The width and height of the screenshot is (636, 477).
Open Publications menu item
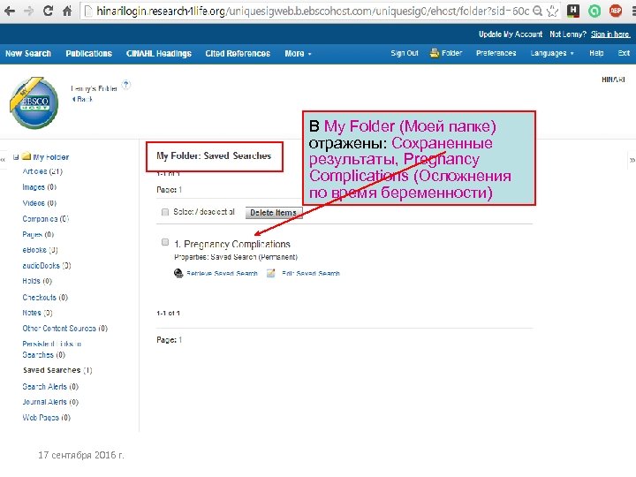coord(89,54)
